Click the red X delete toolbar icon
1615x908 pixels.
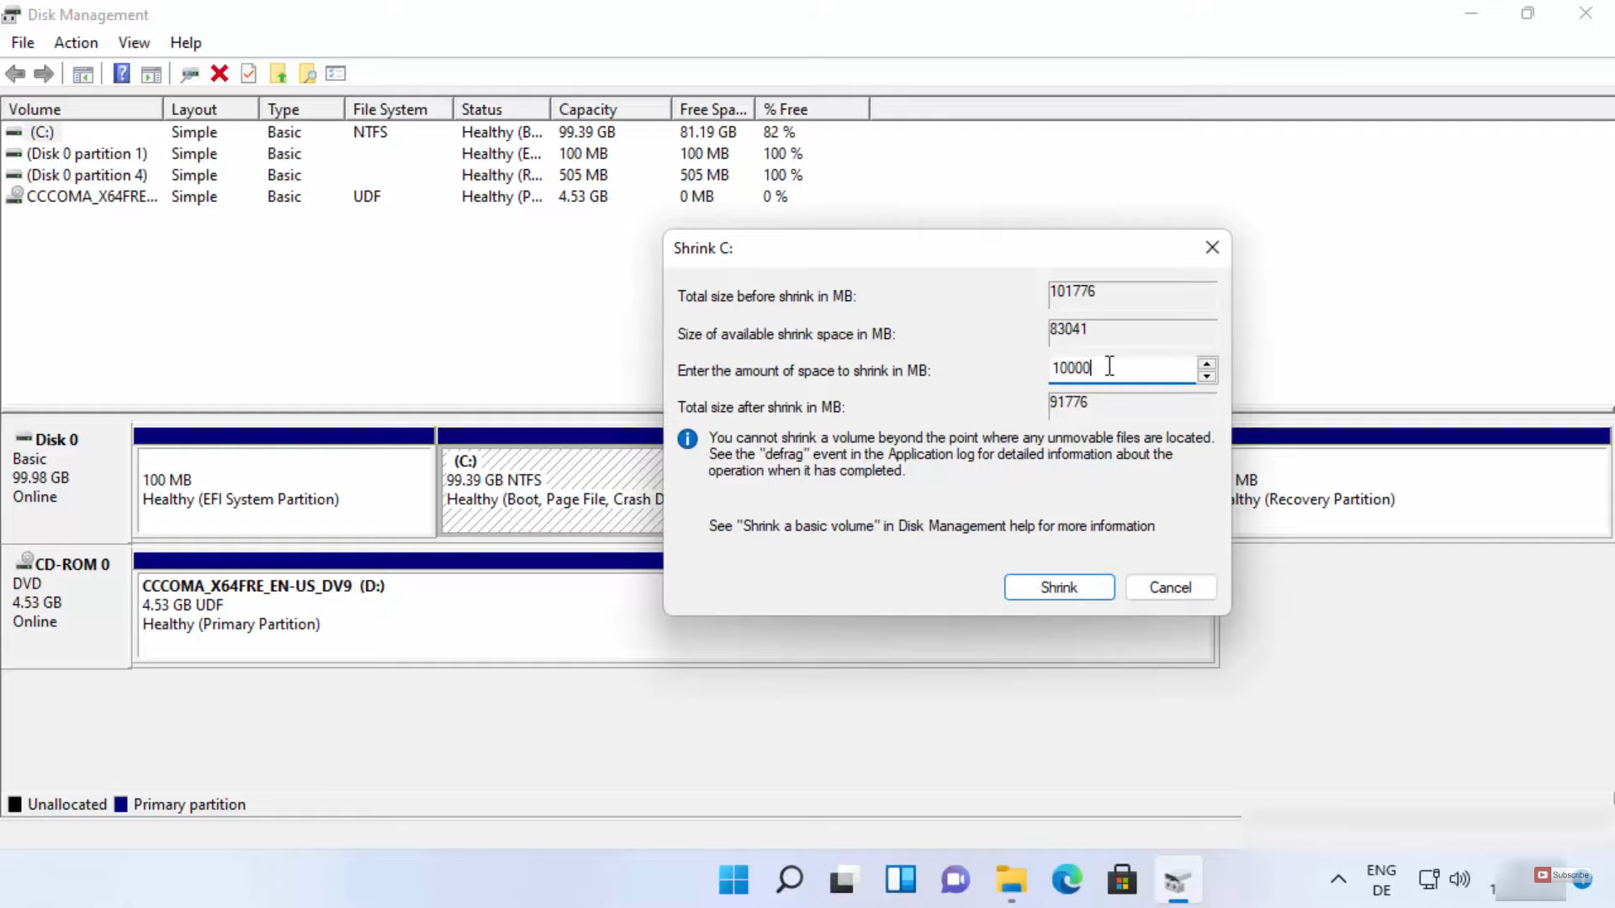[x=219, y=74]
